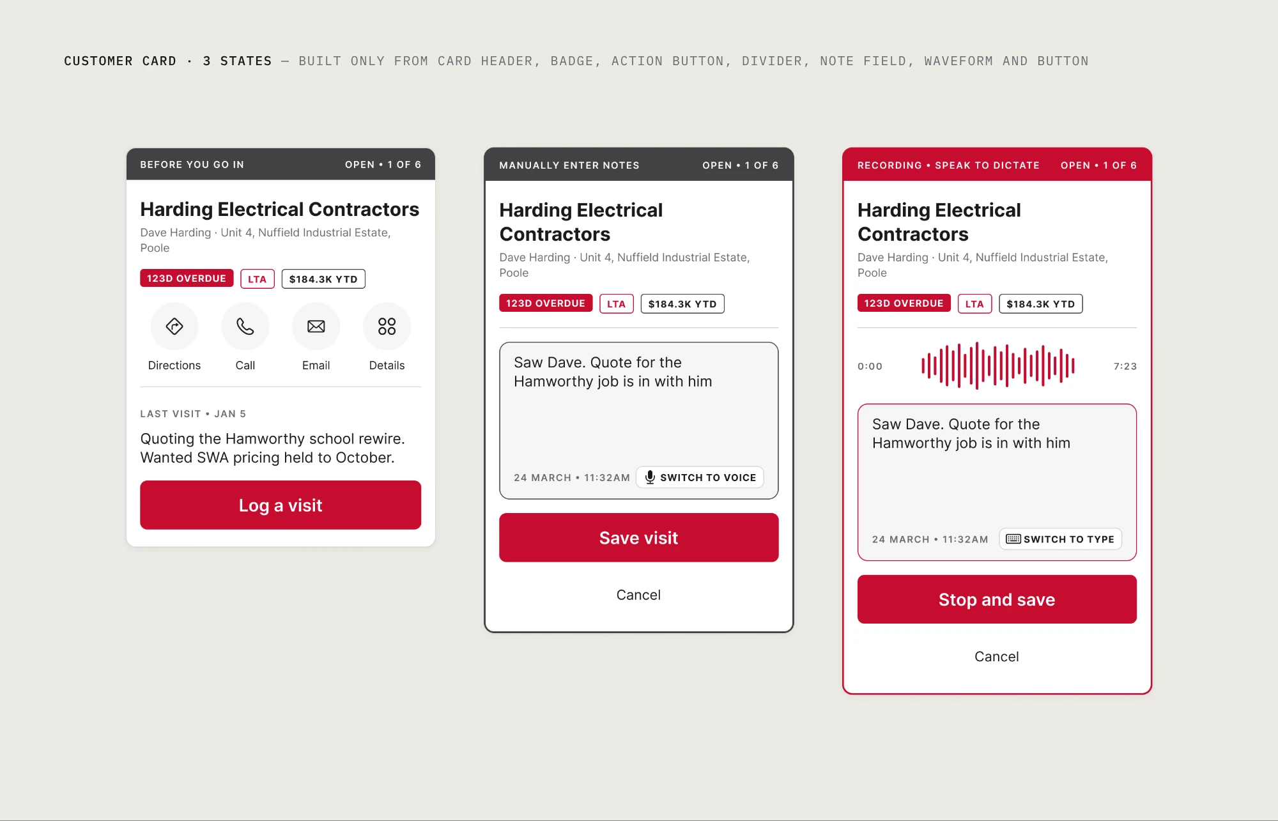Click the keyboard icon in Switch to Type
This screenshot has height=821, width=1278.
[x=1013, y=539]
